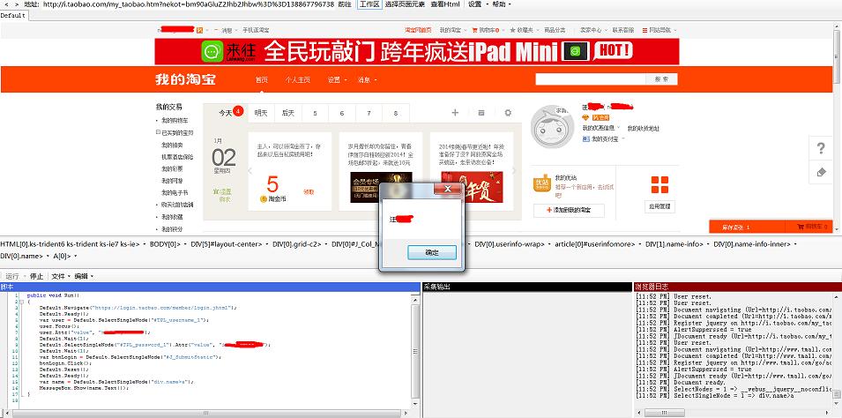842x418 pixels.
Task: Click 选择页面元素 in the toolbar
Action: tap(405, 4)
